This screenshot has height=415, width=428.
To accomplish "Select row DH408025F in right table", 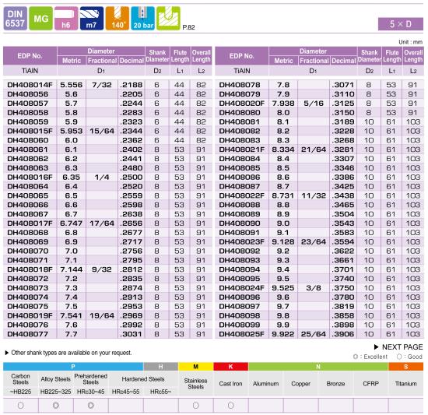I will coord(319,334).
